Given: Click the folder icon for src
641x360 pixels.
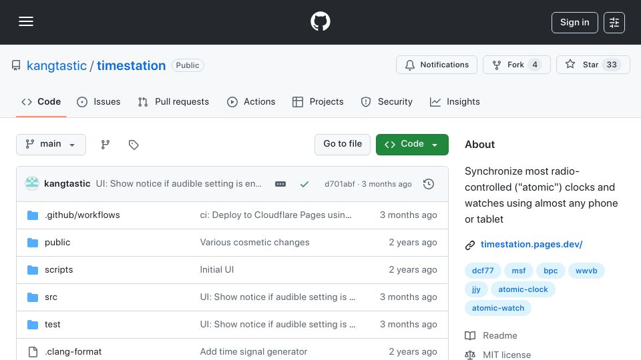Looking at the screenshot, I should [33, 297].
